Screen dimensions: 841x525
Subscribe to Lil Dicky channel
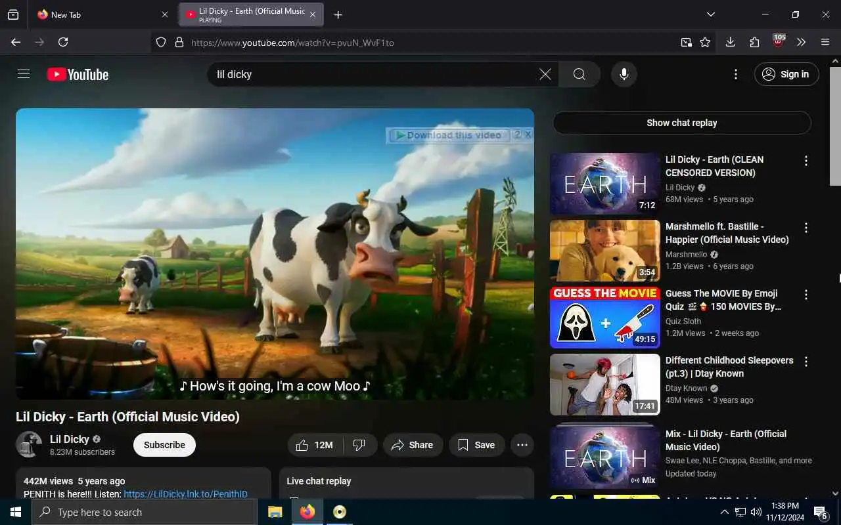coord(164,445)
